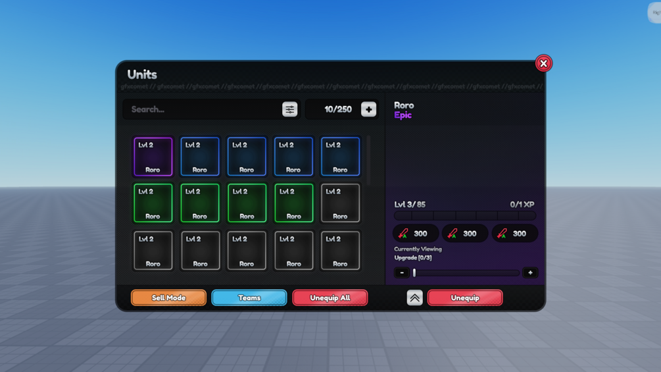
Task: Click the 0/1 XP text
Action: click(522, 205)
